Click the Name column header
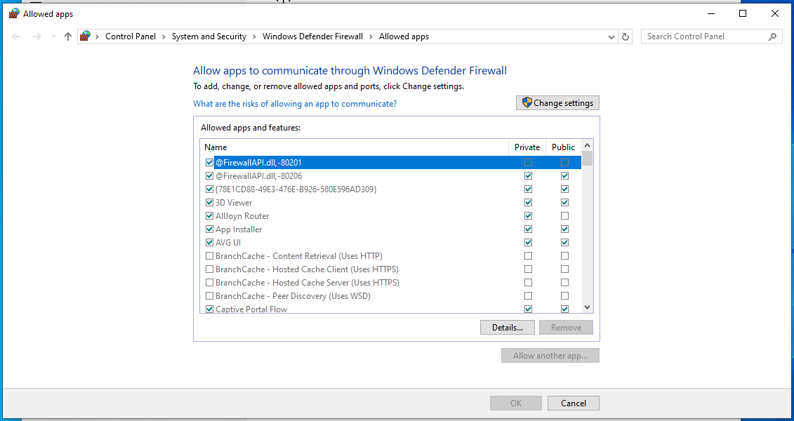This screenshot has height=421, width=794. pos(355,147)
